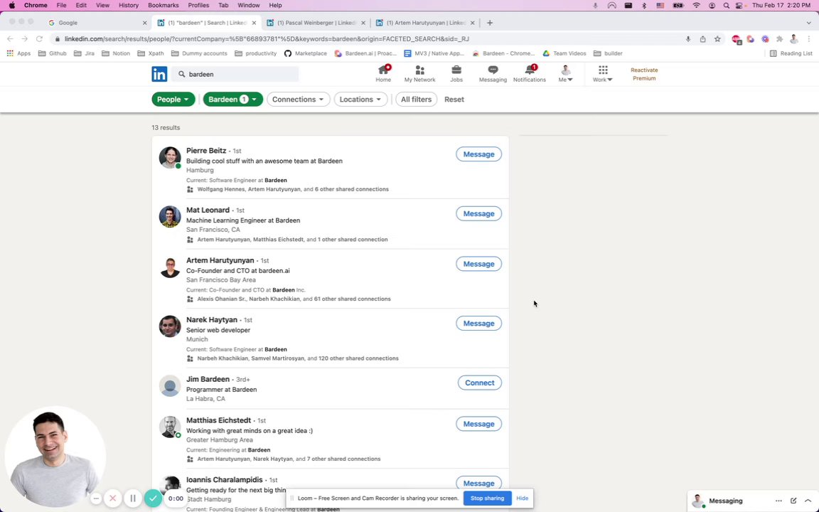Message Narek Haytyan
The image size is (819, 512).
(x=478, y=324)
